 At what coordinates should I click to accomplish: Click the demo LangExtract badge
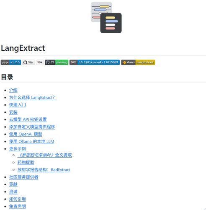click(138, 62)
